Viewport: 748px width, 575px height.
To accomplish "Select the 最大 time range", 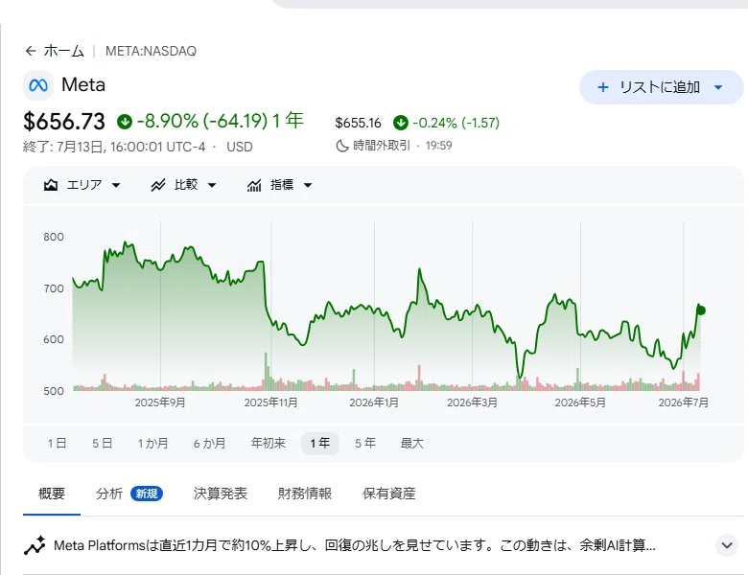I will pos(411,444).
